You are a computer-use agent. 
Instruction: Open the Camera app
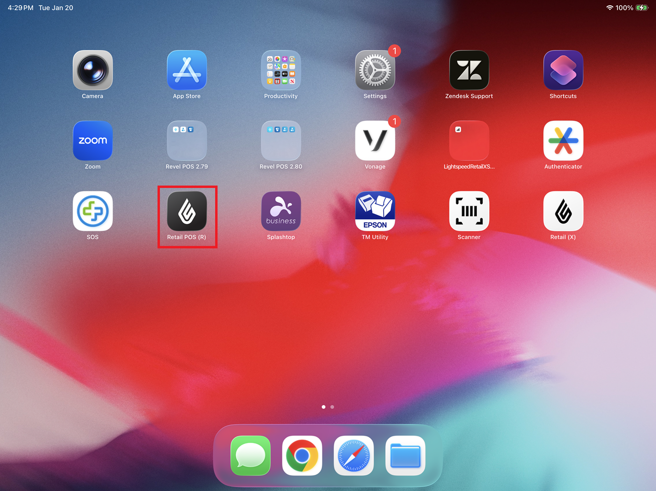coord(93,70)
